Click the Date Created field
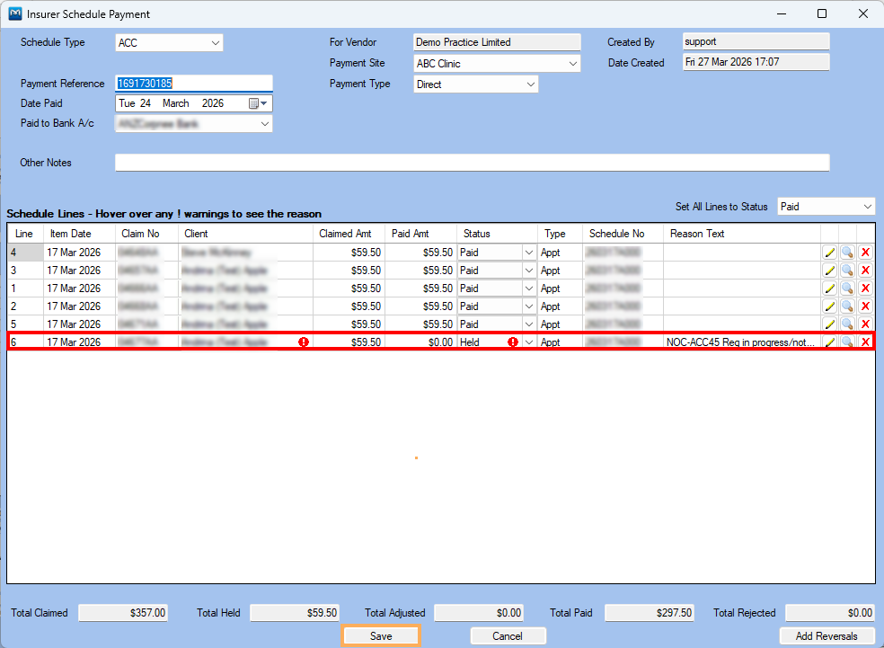 tap(756, 62)
